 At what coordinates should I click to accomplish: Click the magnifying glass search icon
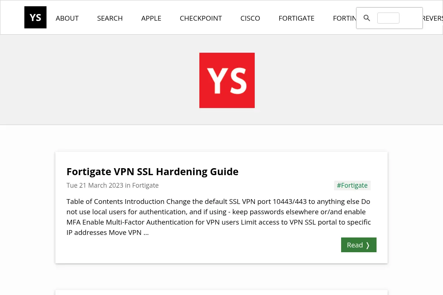[367, 18]
